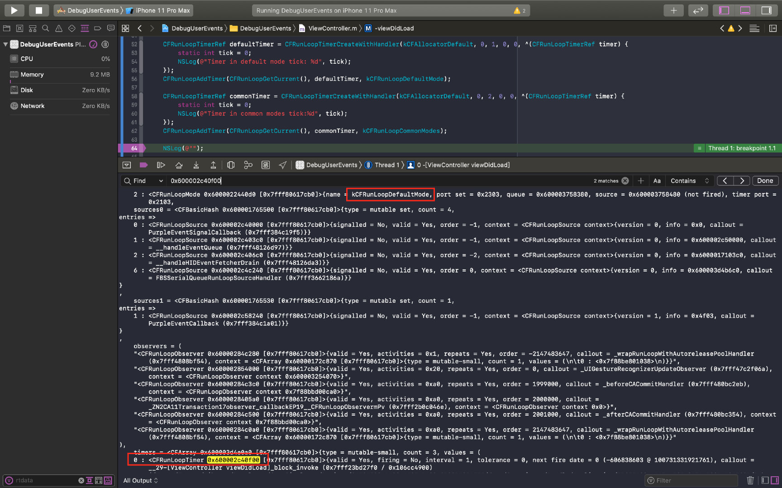
Task: Toggle the Debug area visibility in toolbar
Action: pos(745,10)
